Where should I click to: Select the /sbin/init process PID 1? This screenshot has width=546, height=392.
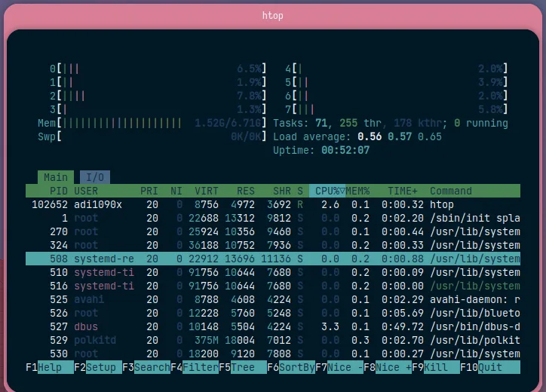(x=273, y=218)
